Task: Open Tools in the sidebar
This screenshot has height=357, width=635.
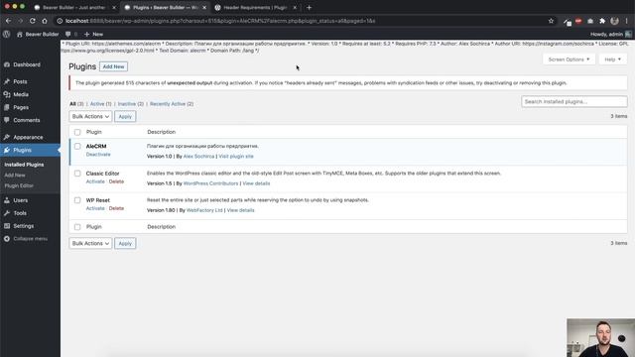Action: [x=20, y=213]
